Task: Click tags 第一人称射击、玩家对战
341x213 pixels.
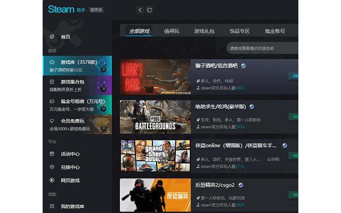Action: [223, 198]
